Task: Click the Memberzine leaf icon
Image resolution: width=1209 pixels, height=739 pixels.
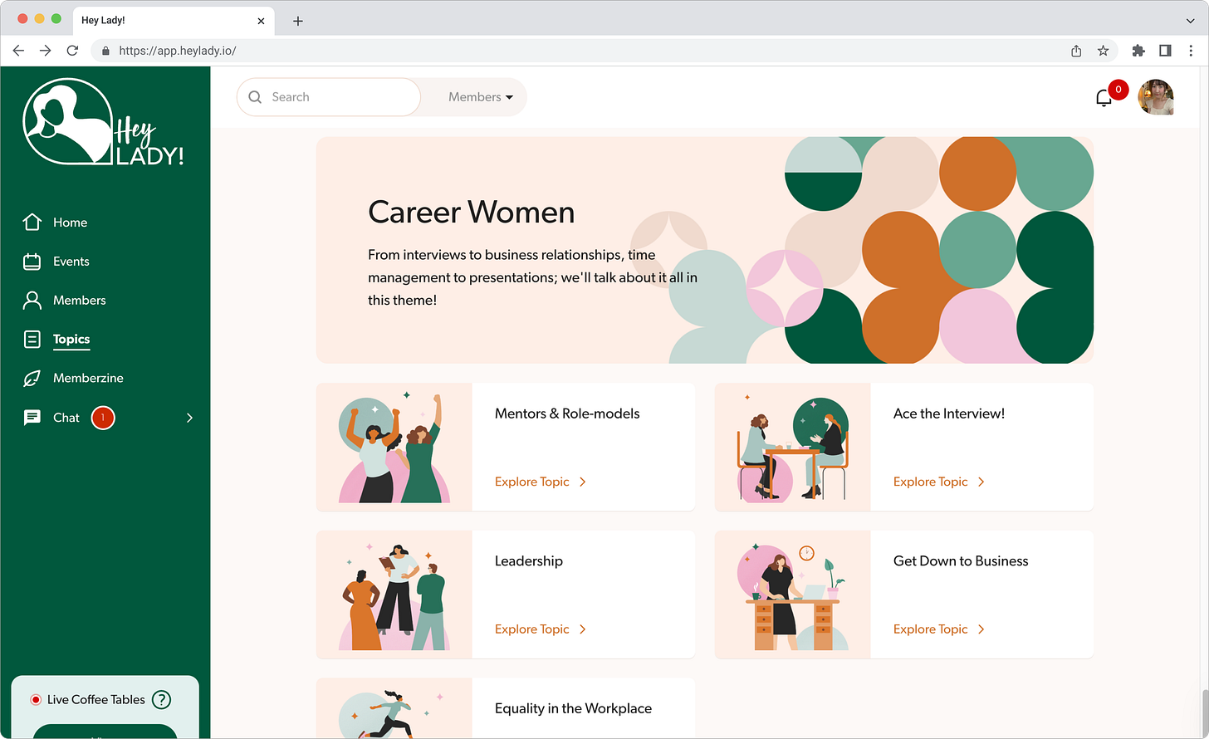Action: pyautogui.click(x=32, y=379)
